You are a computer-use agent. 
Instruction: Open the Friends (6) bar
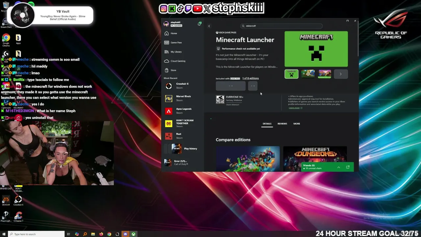327,167
